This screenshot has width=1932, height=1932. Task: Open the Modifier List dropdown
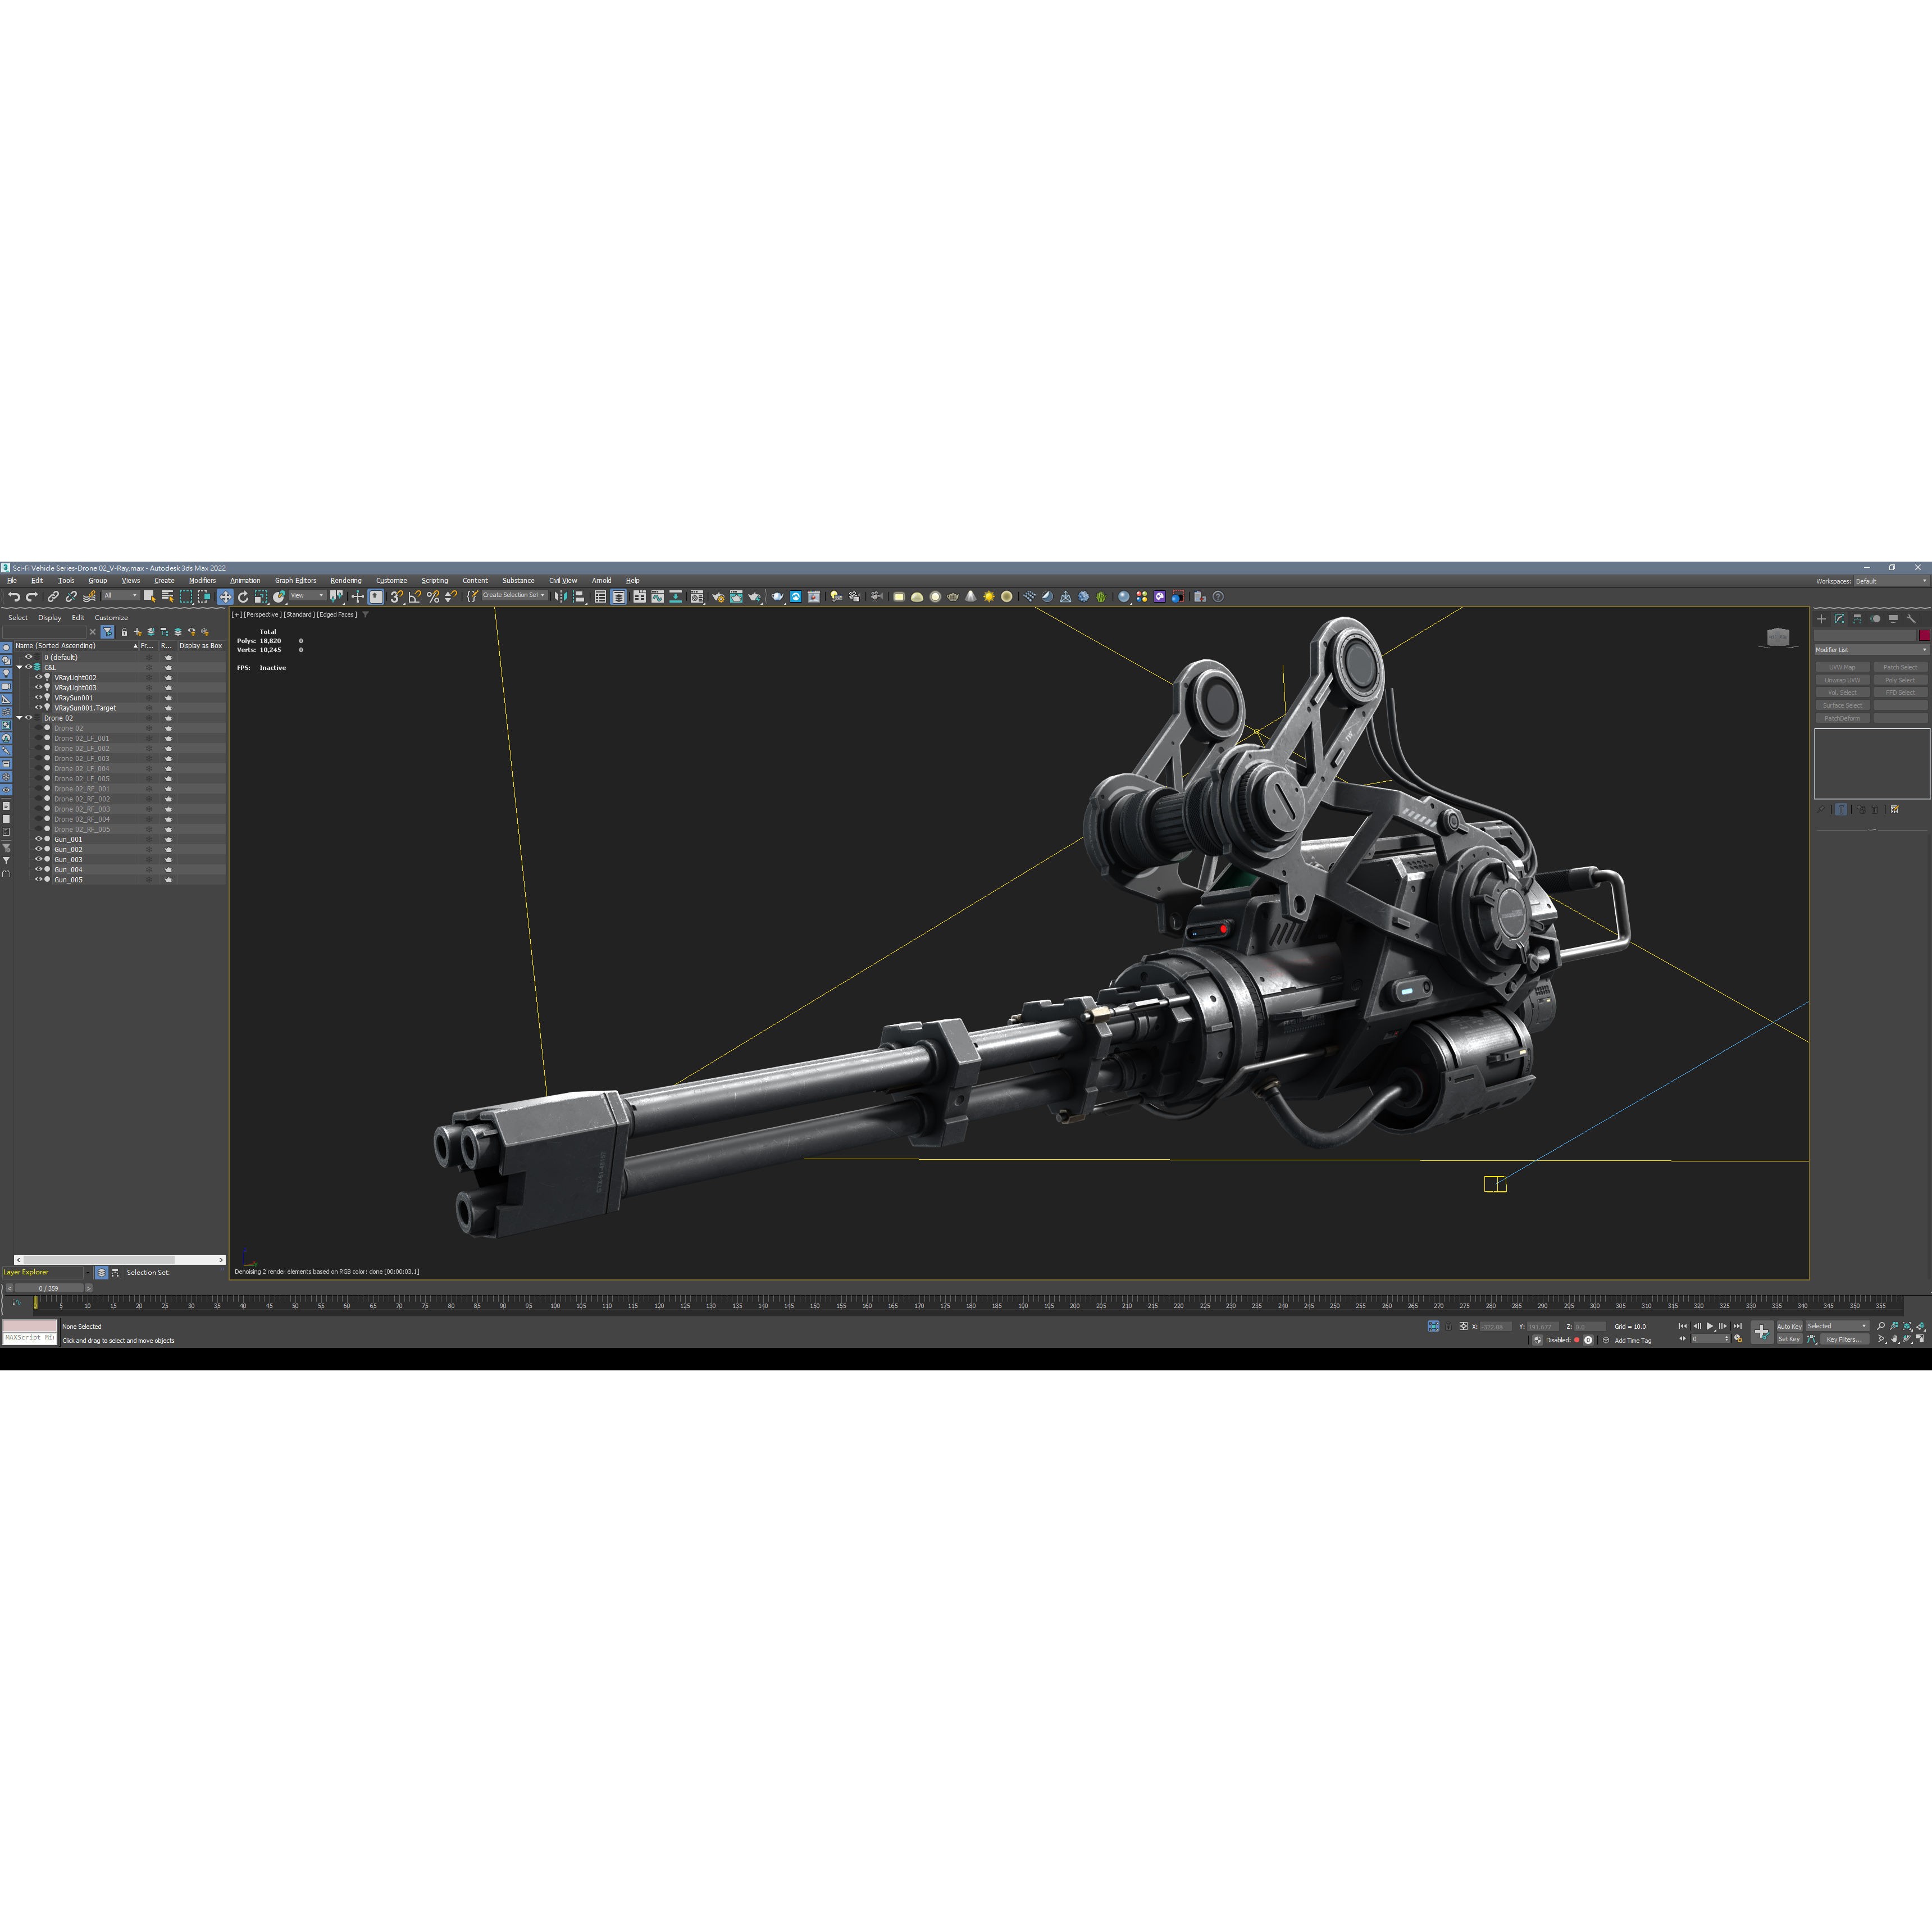[1871, 650]
